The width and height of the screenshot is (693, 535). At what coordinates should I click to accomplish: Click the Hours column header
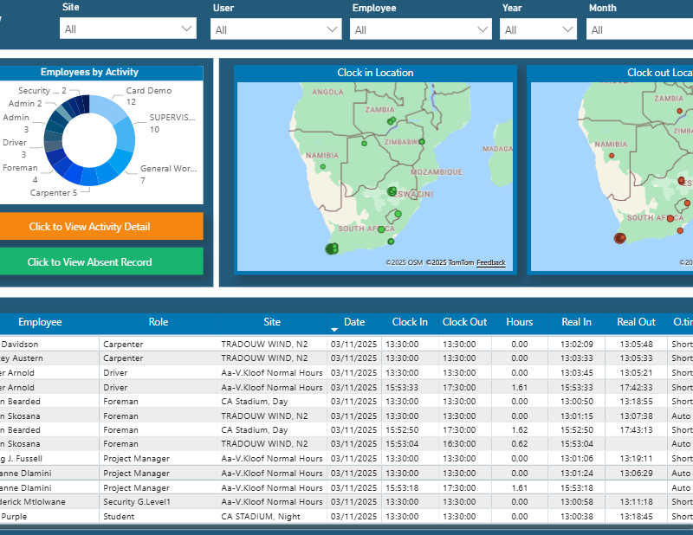[519, 322]
